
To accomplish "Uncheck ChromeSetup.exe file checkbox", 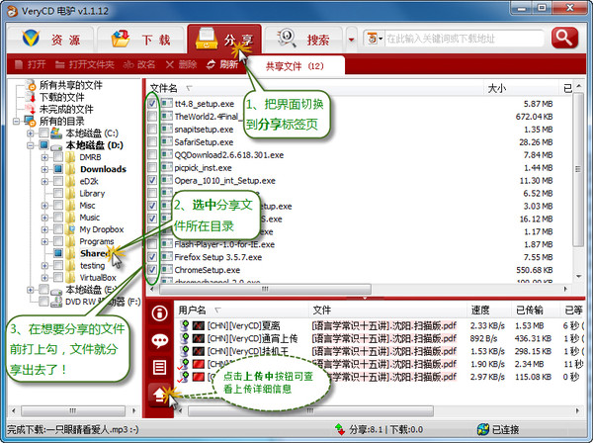I will pyautogui.click(x=152, y=270).
